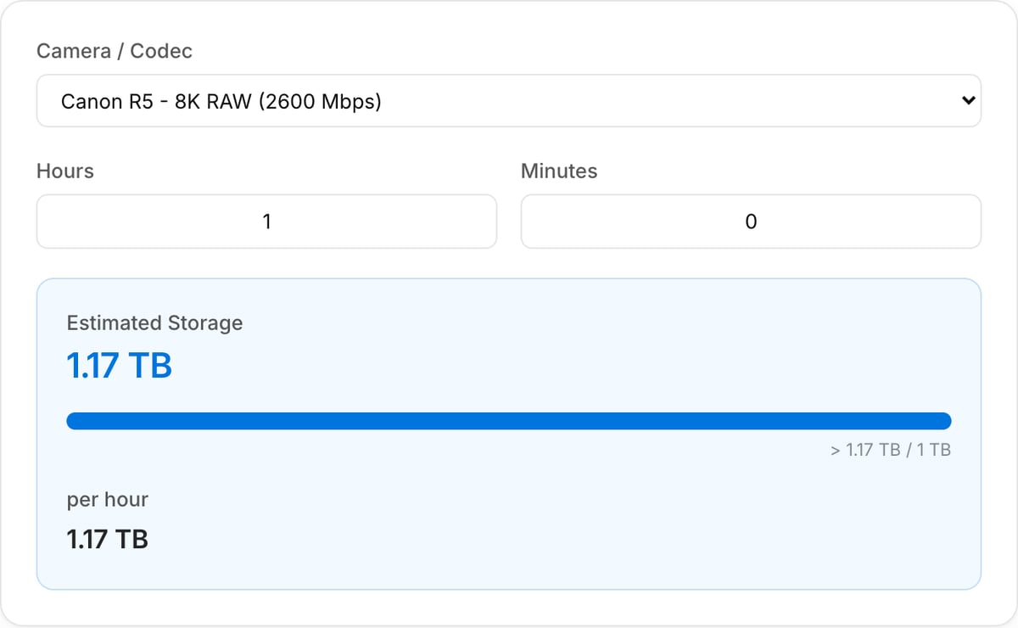
Task: Click the 'Hours' label
Action: coord(65,171)
